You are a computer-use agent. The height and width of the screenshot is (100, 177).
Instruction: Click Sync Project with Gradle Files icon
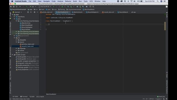coord(77,7)
